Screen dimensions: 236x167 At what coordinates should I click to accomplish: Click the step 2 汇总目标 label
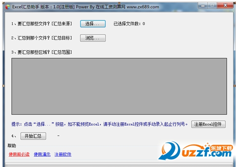point(41,38)
